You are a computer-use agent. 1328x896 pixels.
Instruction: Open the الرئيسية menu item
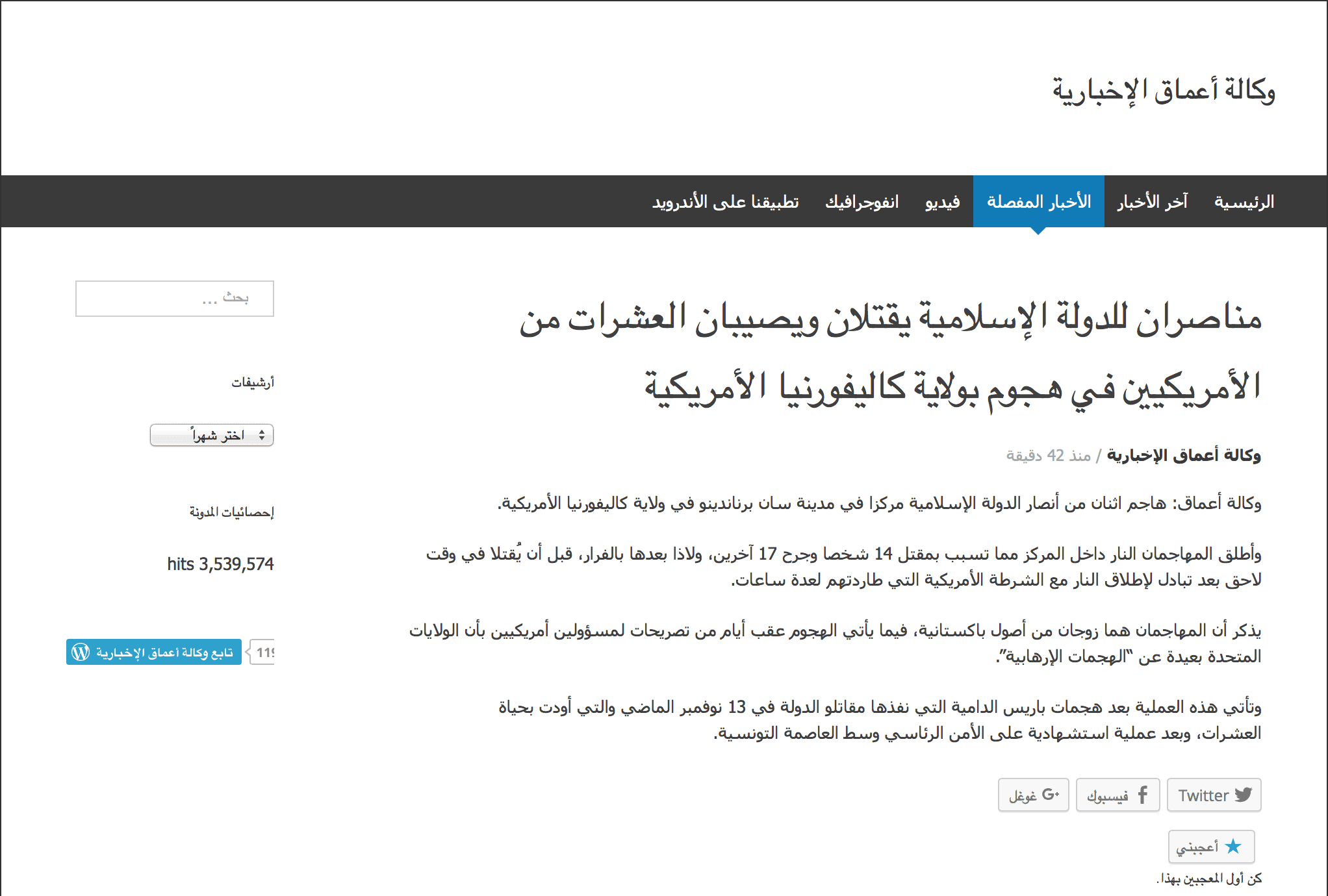pos(1244,202)
